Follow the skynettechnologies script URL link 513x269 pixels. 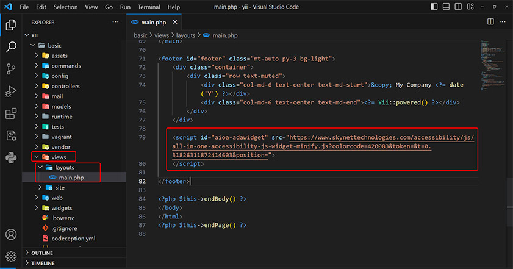click(x=323, y=146)
